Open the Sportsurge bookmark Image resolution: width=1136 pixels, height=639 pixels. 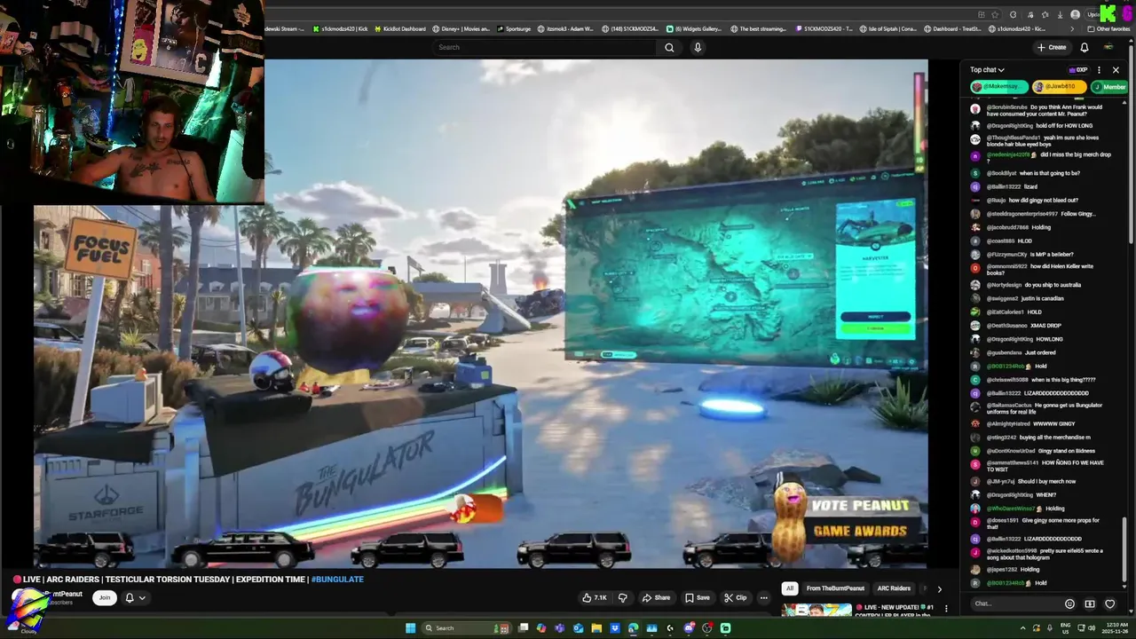point(513,28)
